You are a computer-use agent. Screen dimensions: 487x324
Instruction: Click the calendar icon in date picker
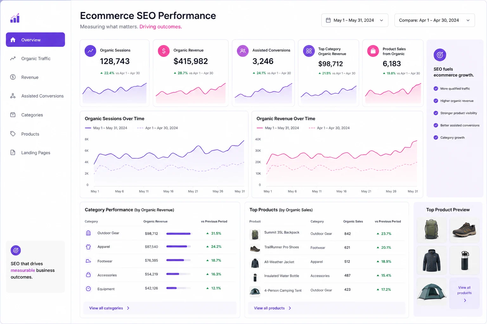pos(328,20)
